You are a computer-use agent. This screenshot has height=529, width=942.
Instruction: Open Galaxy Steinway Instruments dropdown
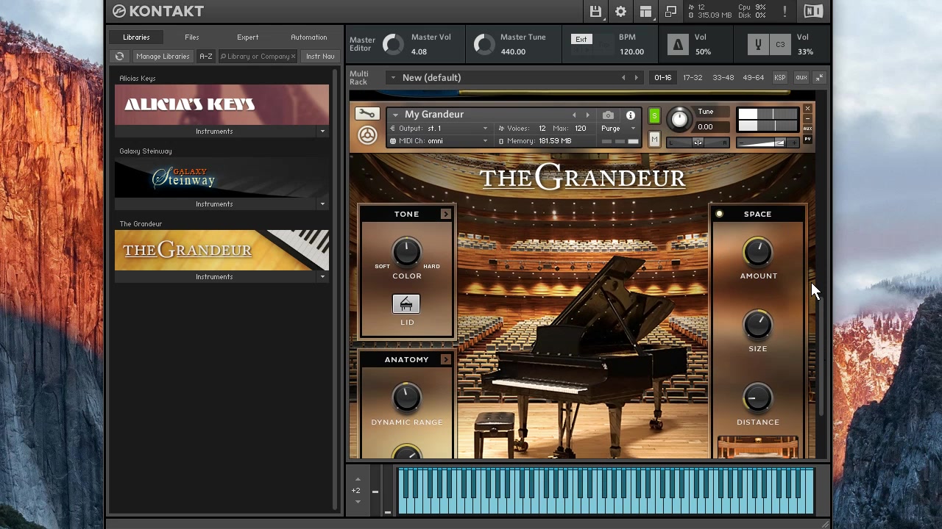click(x=322, y=204)
